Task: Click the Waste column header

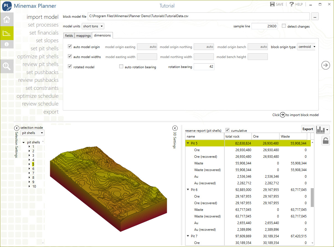Action: [293, 136]
